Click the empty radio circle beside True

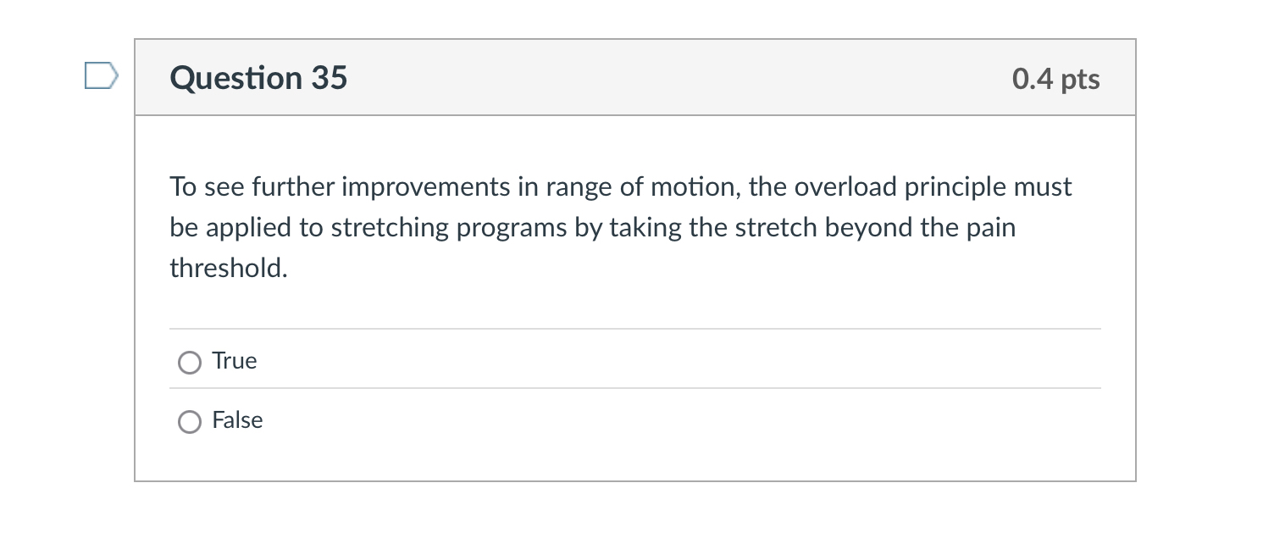[190, 362]
